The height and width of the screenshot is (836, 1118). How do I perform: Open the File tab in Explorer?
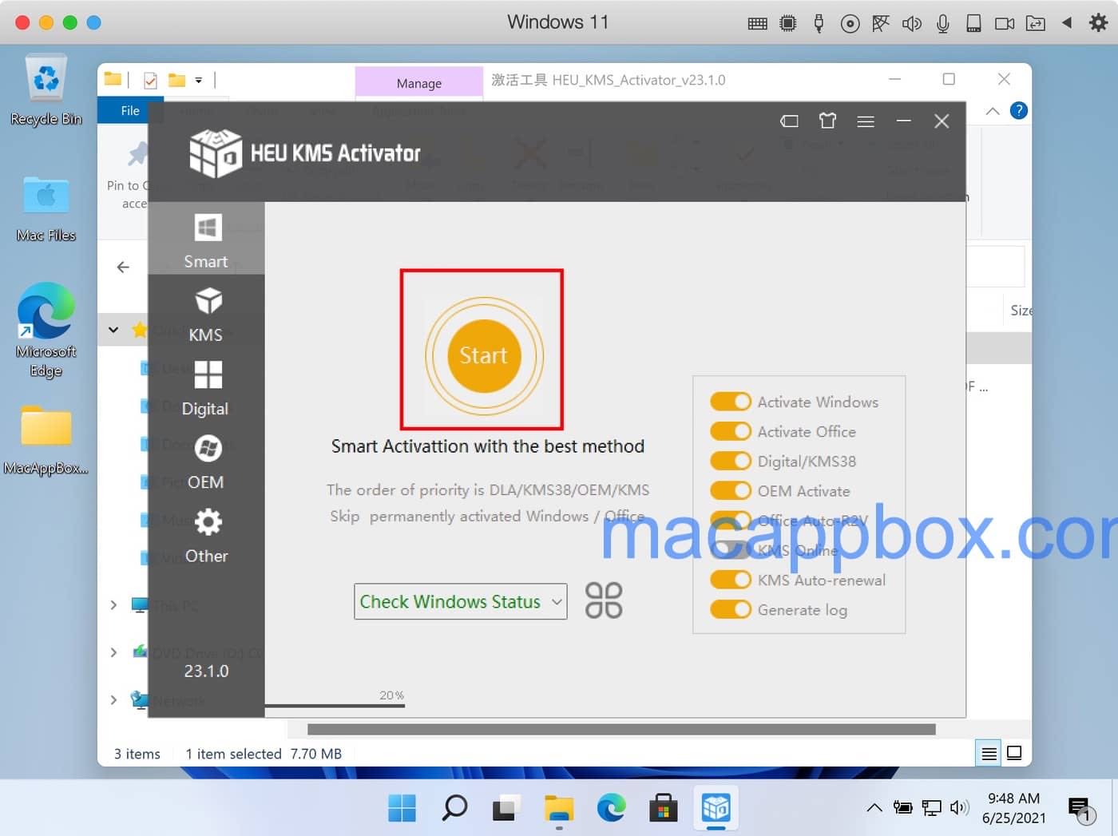click(x=130, y=111)
